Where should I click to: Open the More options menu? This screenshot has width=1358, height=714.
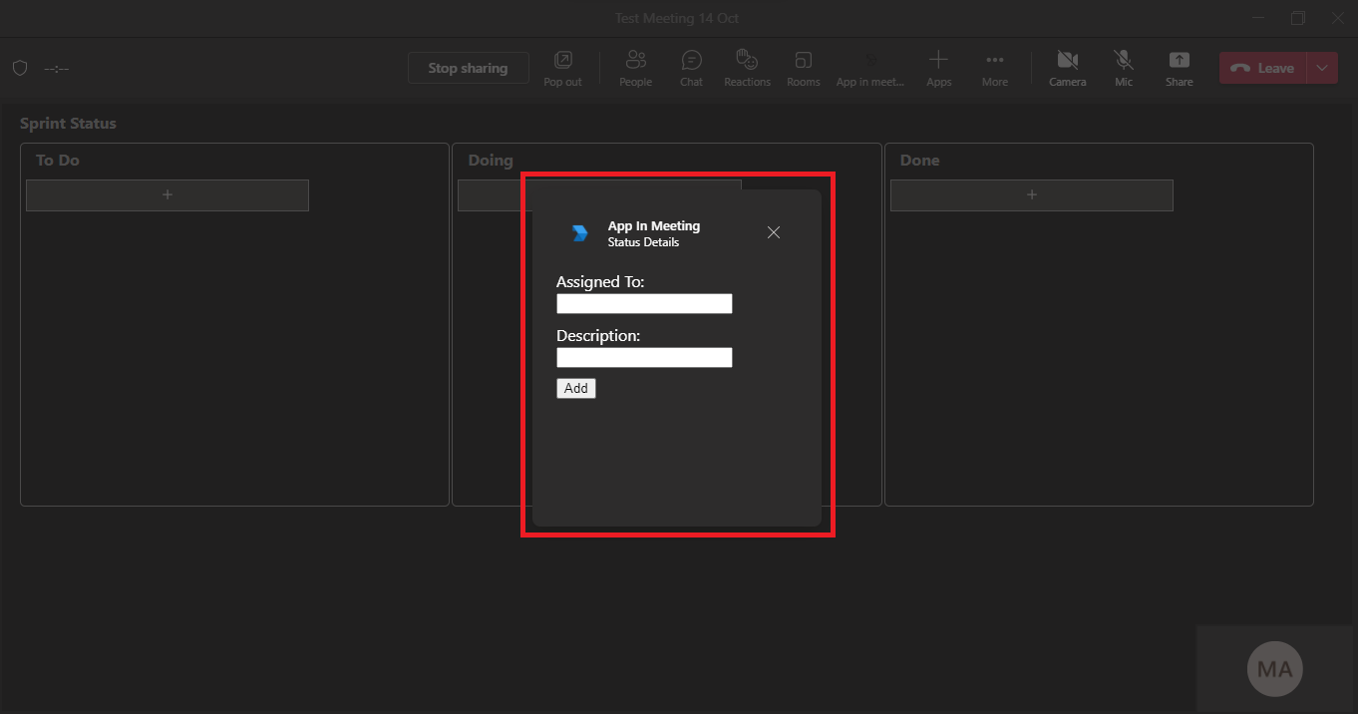(x=994, y=68)
